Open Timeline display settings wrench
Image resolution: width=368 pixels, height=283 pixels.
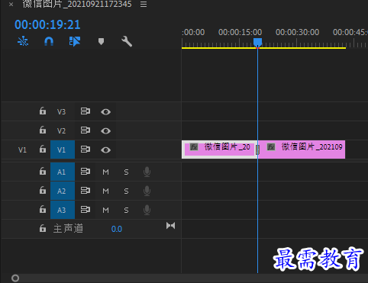pyautogui.click(x=127, y=41)
